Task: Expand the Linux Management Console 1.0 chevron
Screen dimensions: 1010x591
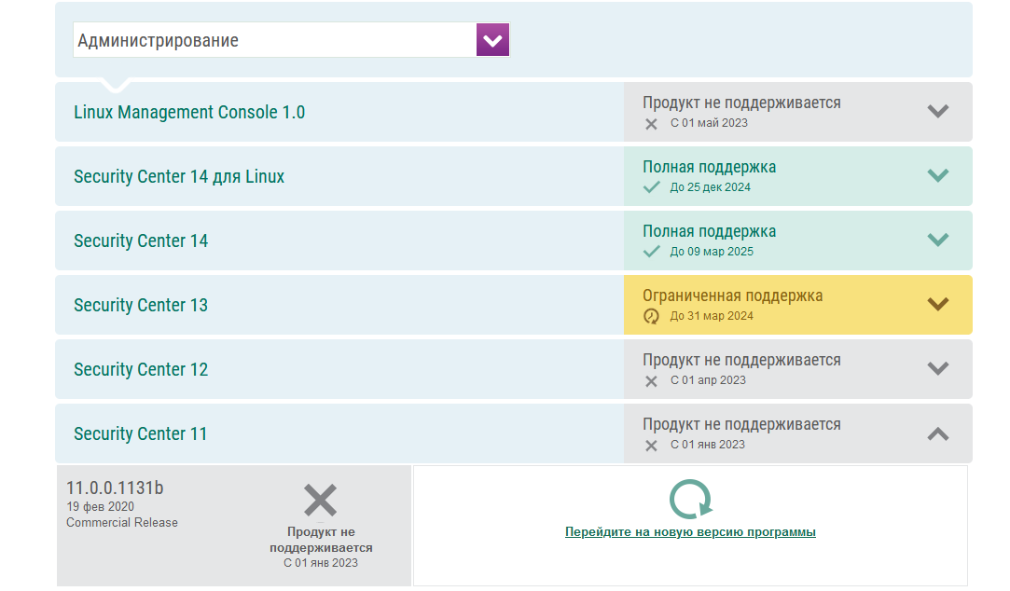Action: (938, 111)
